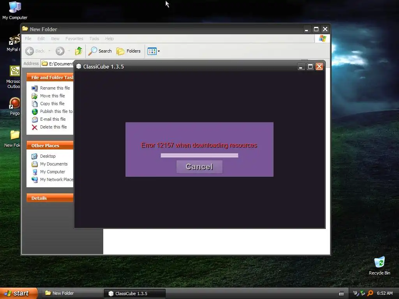This screenshot has height=299, width=399.
Task: Click the publish globe icon
Action: [x=35, y=112]
